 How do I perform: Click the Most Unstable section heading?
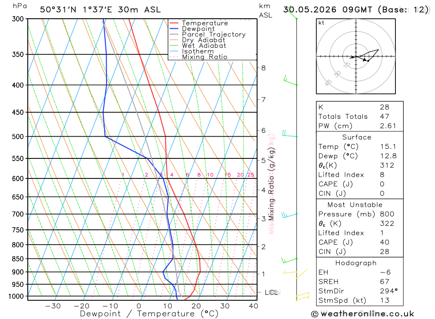(355, 205)
